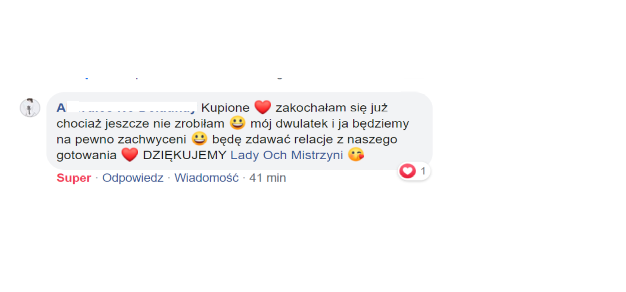This screenshot has height=292, width=626.
Task: Click the heart reaction icon on comment bubble
Action: 408,171
